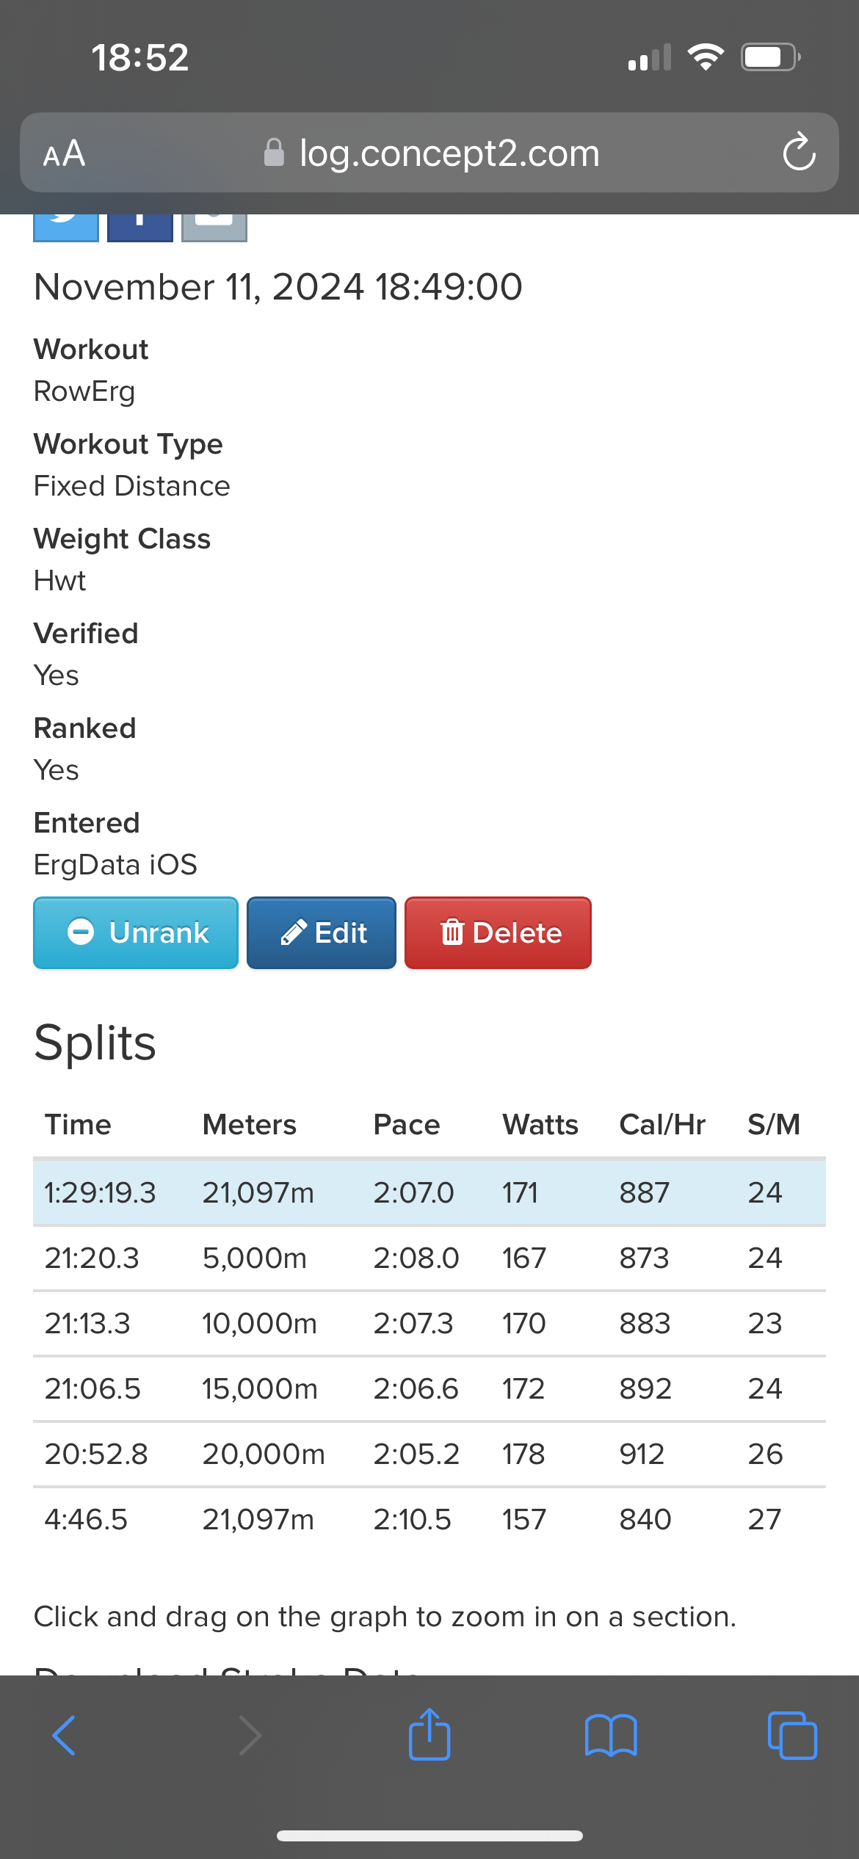Unrank this workout
Viewport: 859px width, 1859px height.
[136, 933]
